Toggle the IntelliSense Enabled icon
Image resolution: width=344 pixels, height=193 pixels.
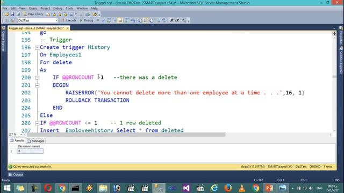[120, 20]
